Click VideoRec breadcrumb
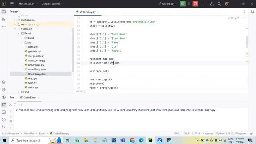Screen dimensions: 256x144 click(x=29, y=134)
